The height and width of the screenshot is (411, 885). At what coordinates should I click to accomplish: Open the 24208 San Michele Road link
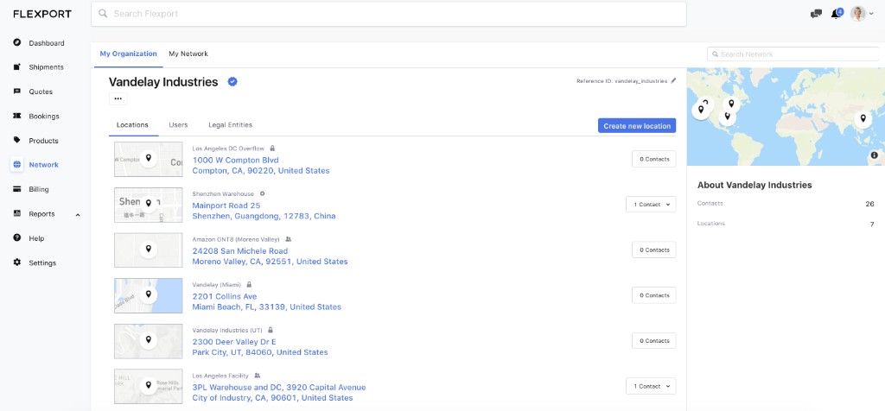[240, 251]
